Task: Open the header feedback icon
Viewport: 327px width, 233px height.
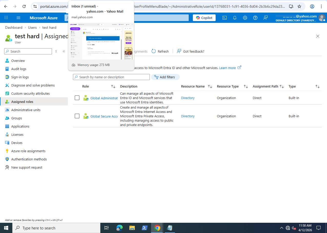Action: tap(266, 18)
